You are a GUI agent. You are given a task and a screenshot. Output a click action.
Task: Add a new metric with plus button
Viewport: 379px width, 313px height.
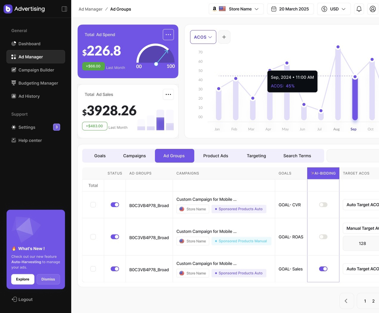point(224,37)
